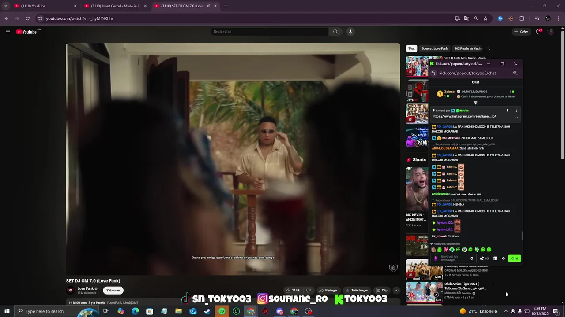Viewport: 565px width, 317px height.
Task: Open the YouTube account avatar menu
Action: pos(551,32)
